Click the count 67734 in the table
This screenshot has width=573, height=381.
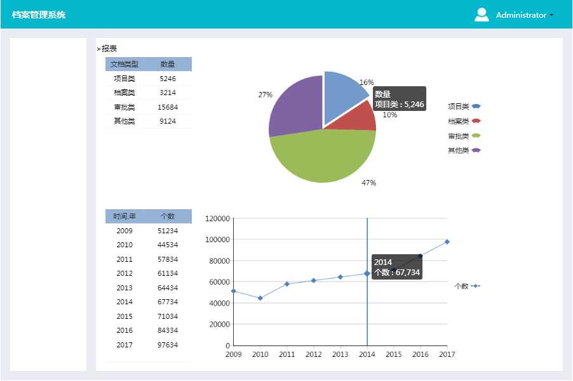pos(168,302)
